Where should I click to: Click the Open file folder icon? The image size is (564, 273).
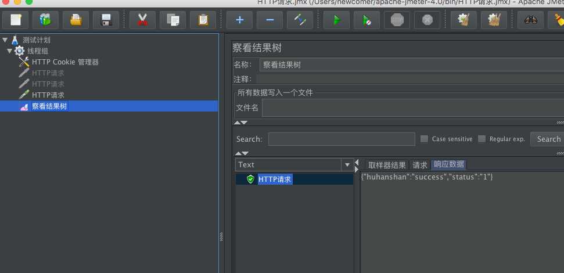(x=76, y=20)
